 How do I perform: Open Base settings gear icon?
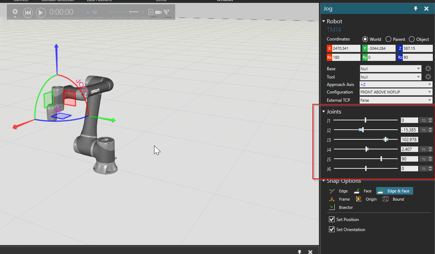coord(428,68)
